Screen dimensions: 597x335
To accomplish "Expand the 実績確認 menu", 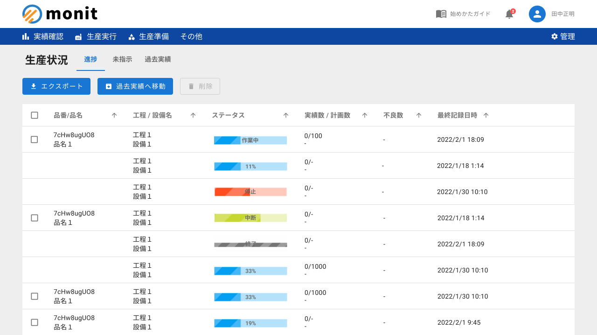I will coord(43,36).
